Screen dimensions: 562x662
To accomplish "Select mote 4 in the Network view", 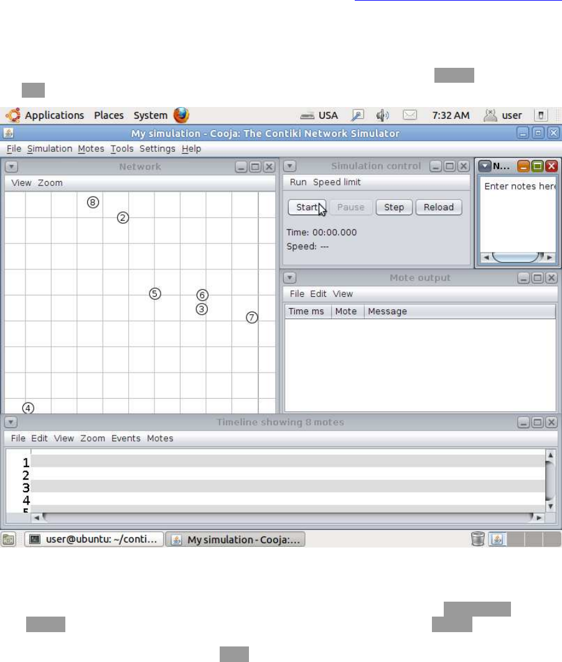I will (28, 408).
